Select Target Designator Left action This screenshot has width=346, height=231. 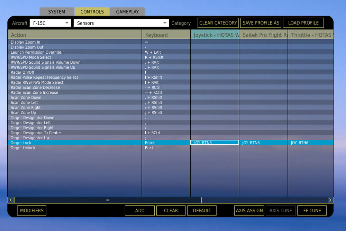pyautogui.click(x=75, y=123)
